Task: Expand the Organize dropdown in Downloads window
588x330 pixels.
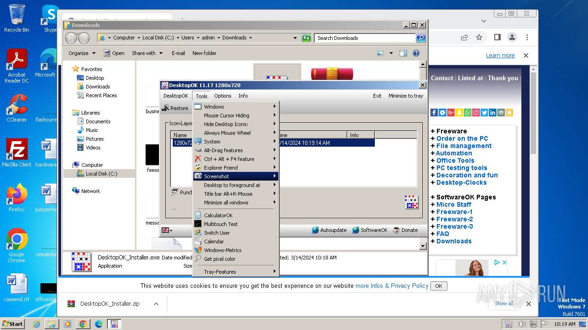Action: tap(82, 53)
